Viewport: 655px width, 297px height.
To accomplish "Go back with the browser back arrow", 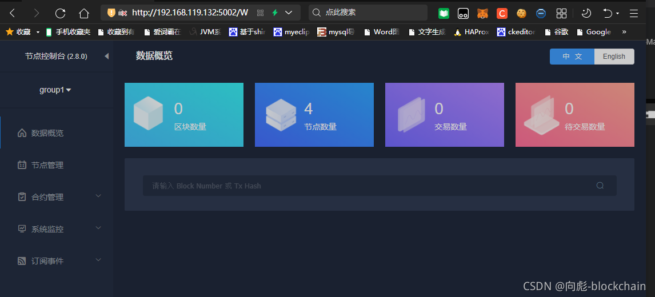I will tap(12, 13).
